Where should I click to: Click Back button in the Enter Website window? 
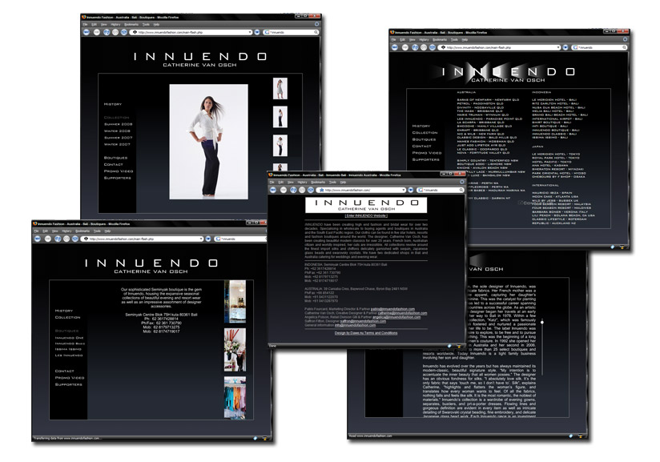(273, 191)
